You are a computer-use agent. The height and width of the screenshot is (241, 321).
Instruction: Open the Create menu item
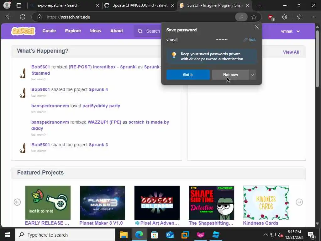pyautogui.click(x=49, y=31)
